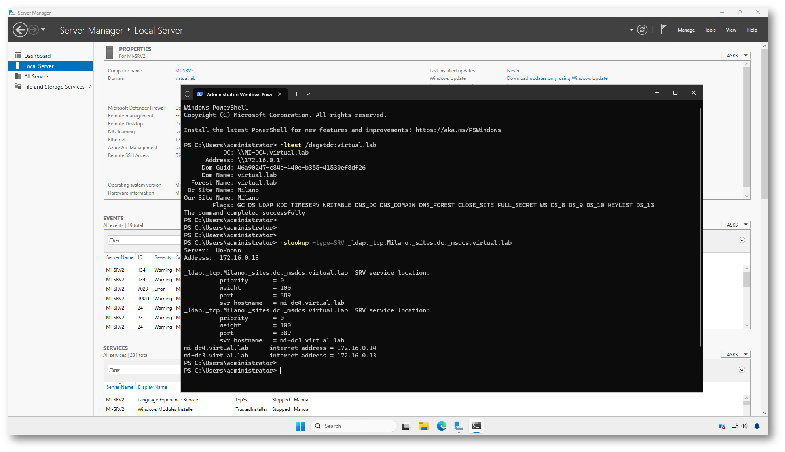
Task: Select File and Storage Services item
Action: click(51, 87)
